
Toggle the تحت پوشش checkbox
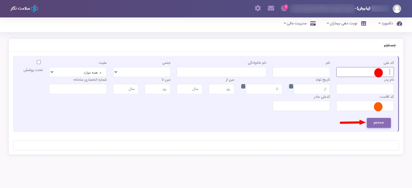[x=39, y=62]
